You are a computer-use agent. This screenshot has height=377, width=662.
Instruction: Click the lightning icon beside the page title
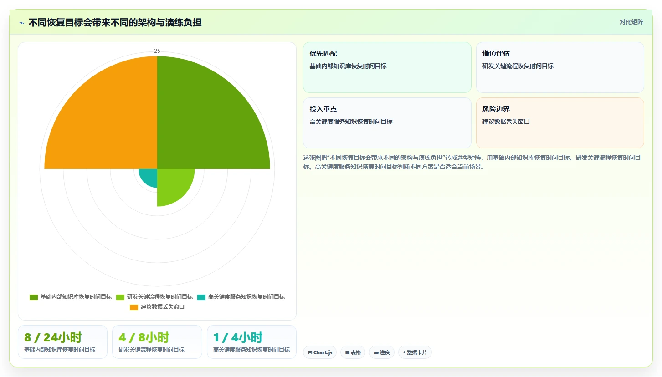click(21, 23)
